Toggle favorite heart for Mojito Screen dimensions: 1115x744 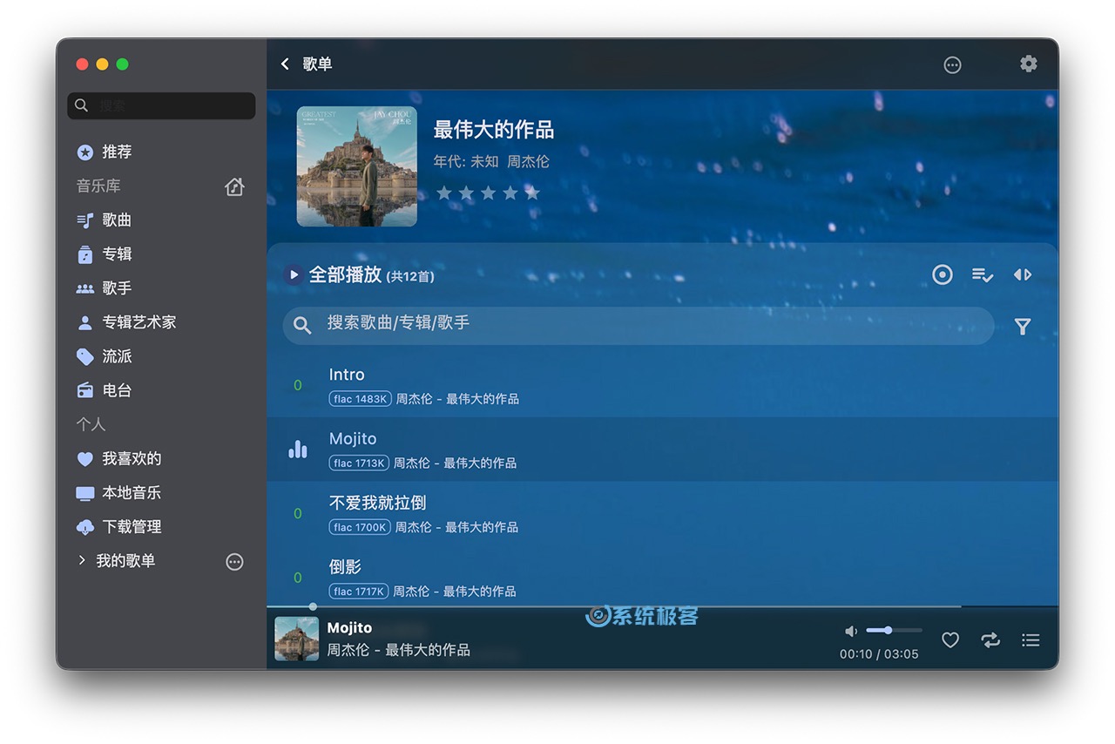(x=950, y=640)
